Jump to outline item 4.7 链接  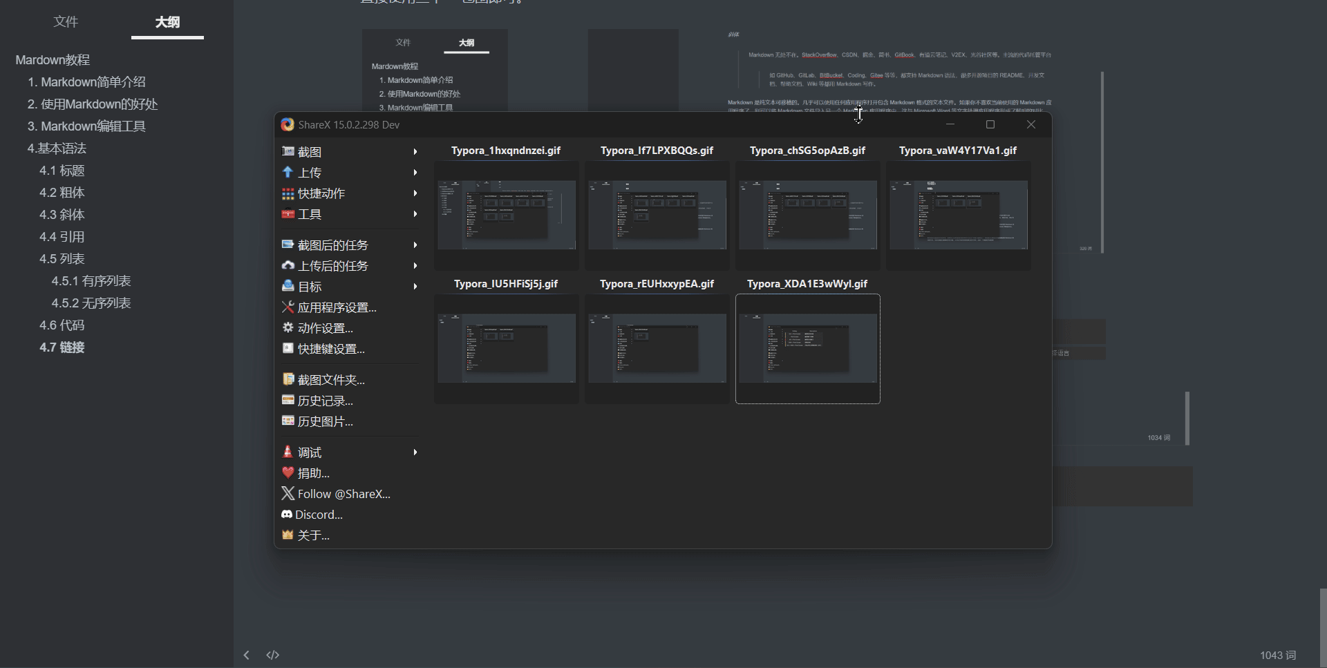tap(62, 347)
